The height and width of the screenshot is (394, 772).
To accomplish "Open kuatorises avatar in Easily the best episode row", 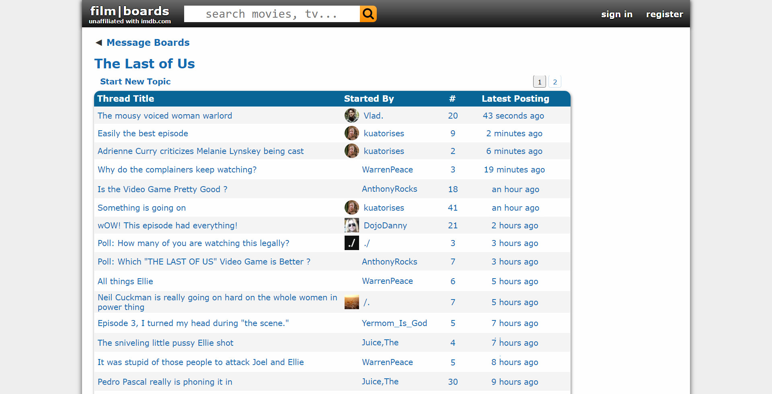I will click(x=351, y=133).
